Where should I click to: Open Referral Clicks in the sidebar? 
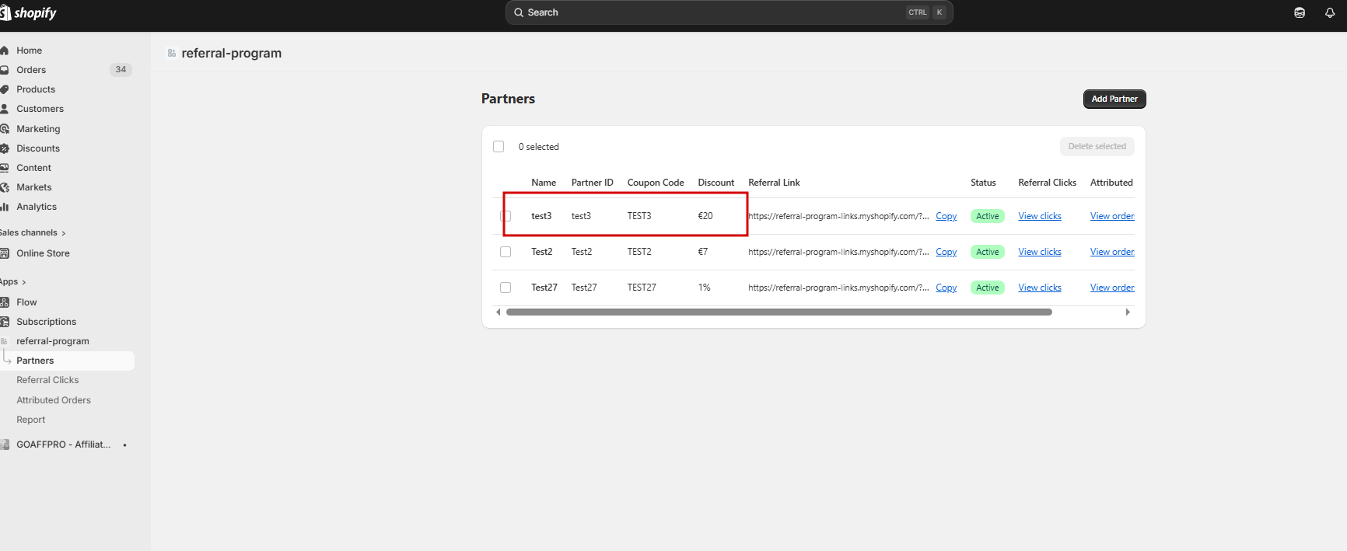point(47,380)
